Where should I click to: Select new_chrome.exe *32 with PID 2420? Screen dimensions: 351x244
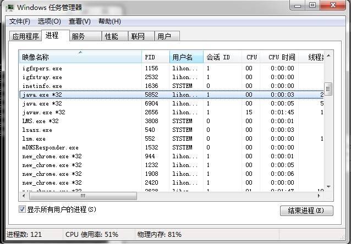(x=172, y=182)
